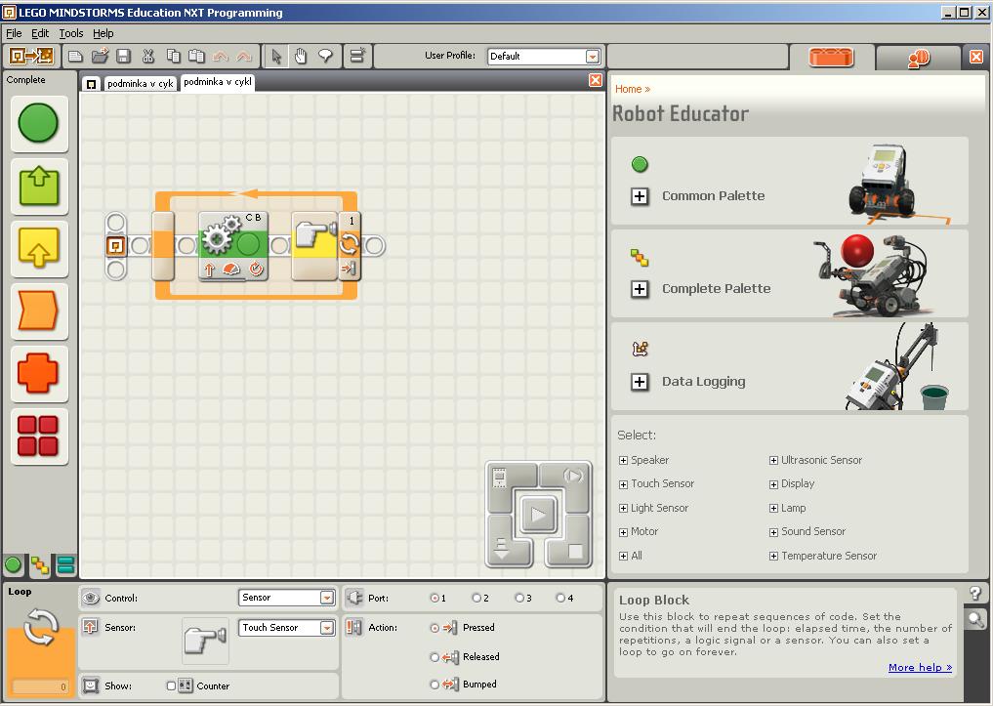Close the Robot Educator side panel
This screenshot has width=993, height=706.
point(975,57)
